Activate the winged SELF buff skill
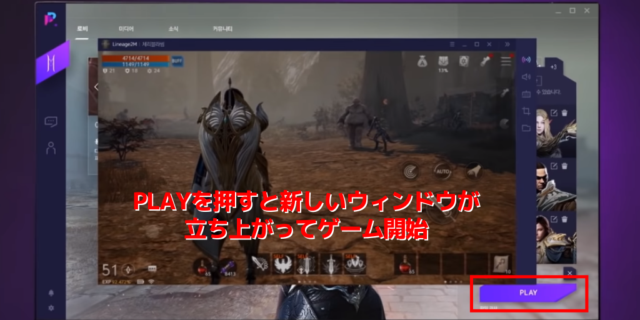 [x=284, y=264]
